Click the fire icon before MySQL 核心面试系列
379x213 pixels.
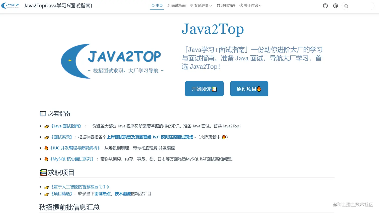46,159
